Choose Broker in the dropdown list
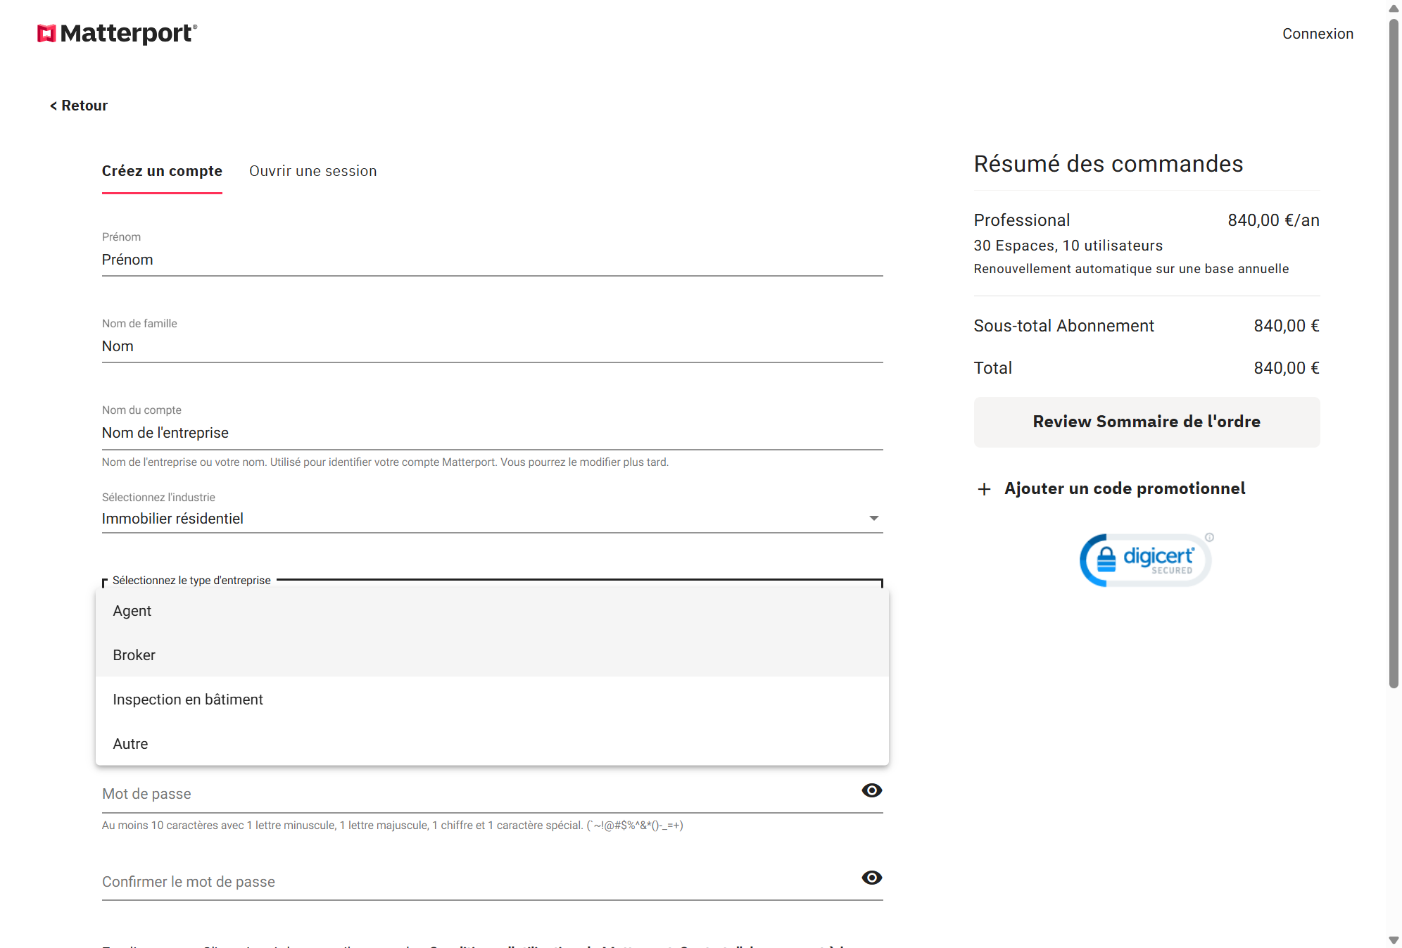 492,655
